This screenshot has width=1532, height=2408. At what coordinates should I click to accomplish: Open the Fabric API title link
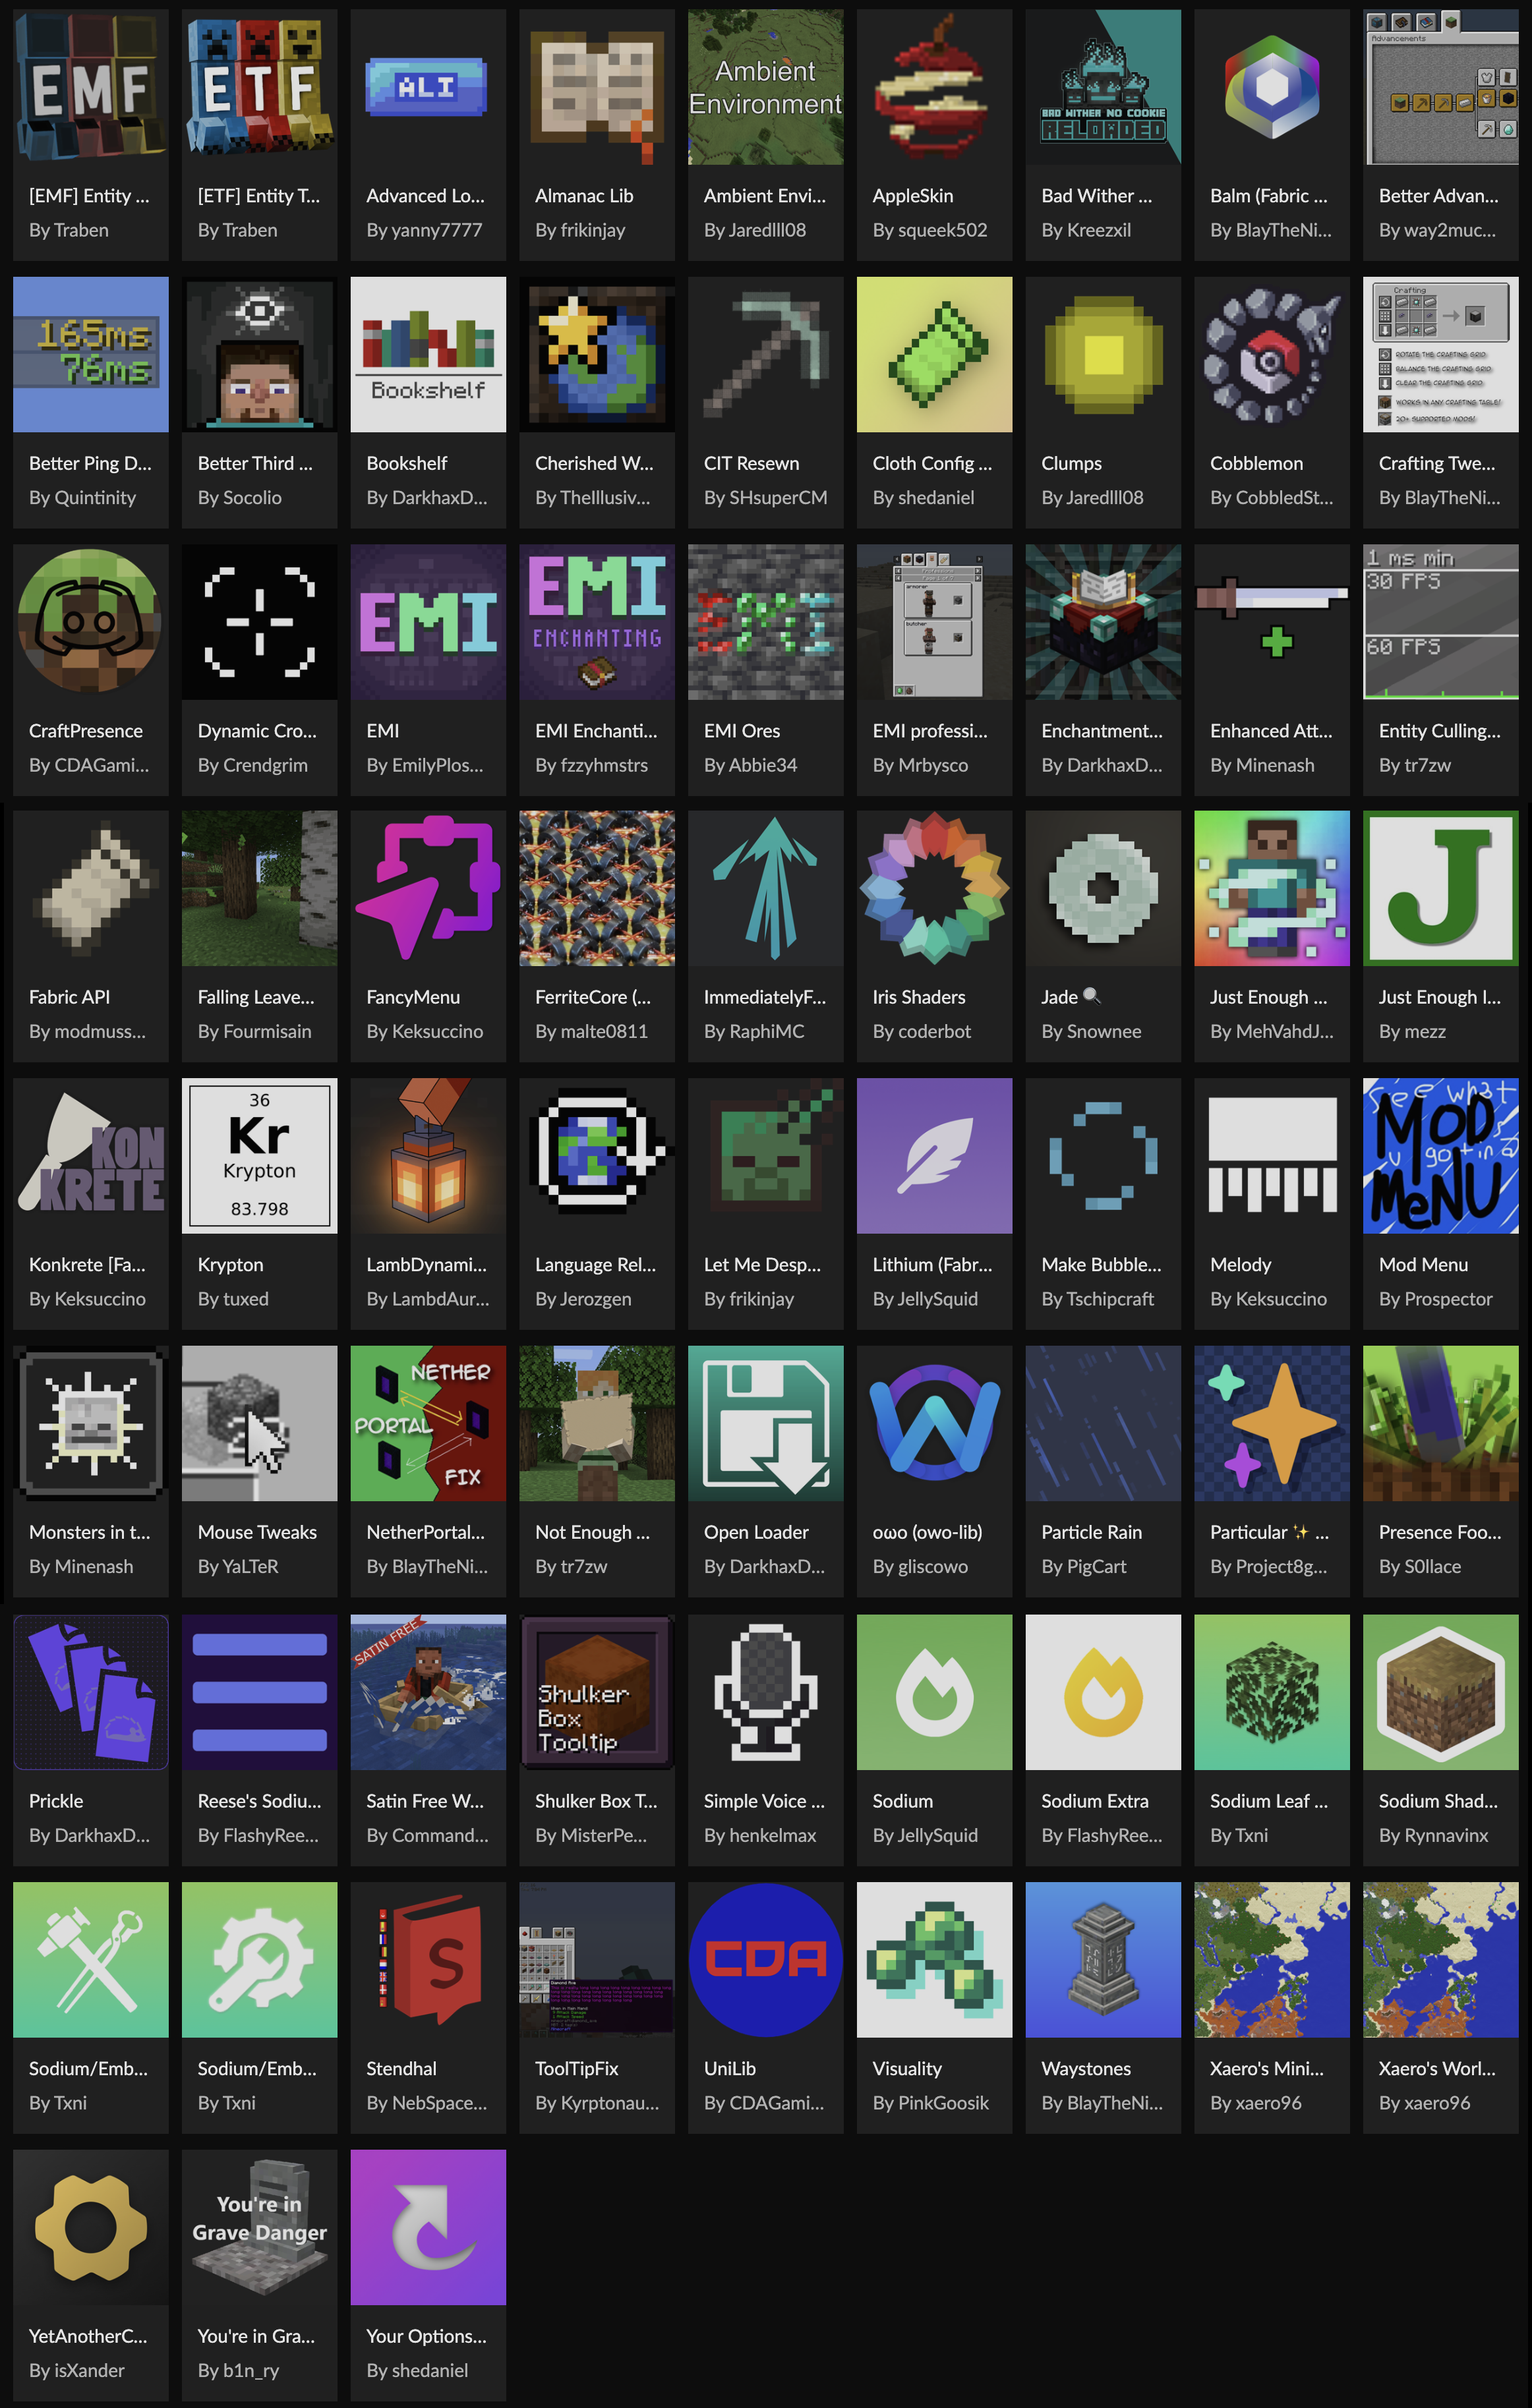[69, 997]
